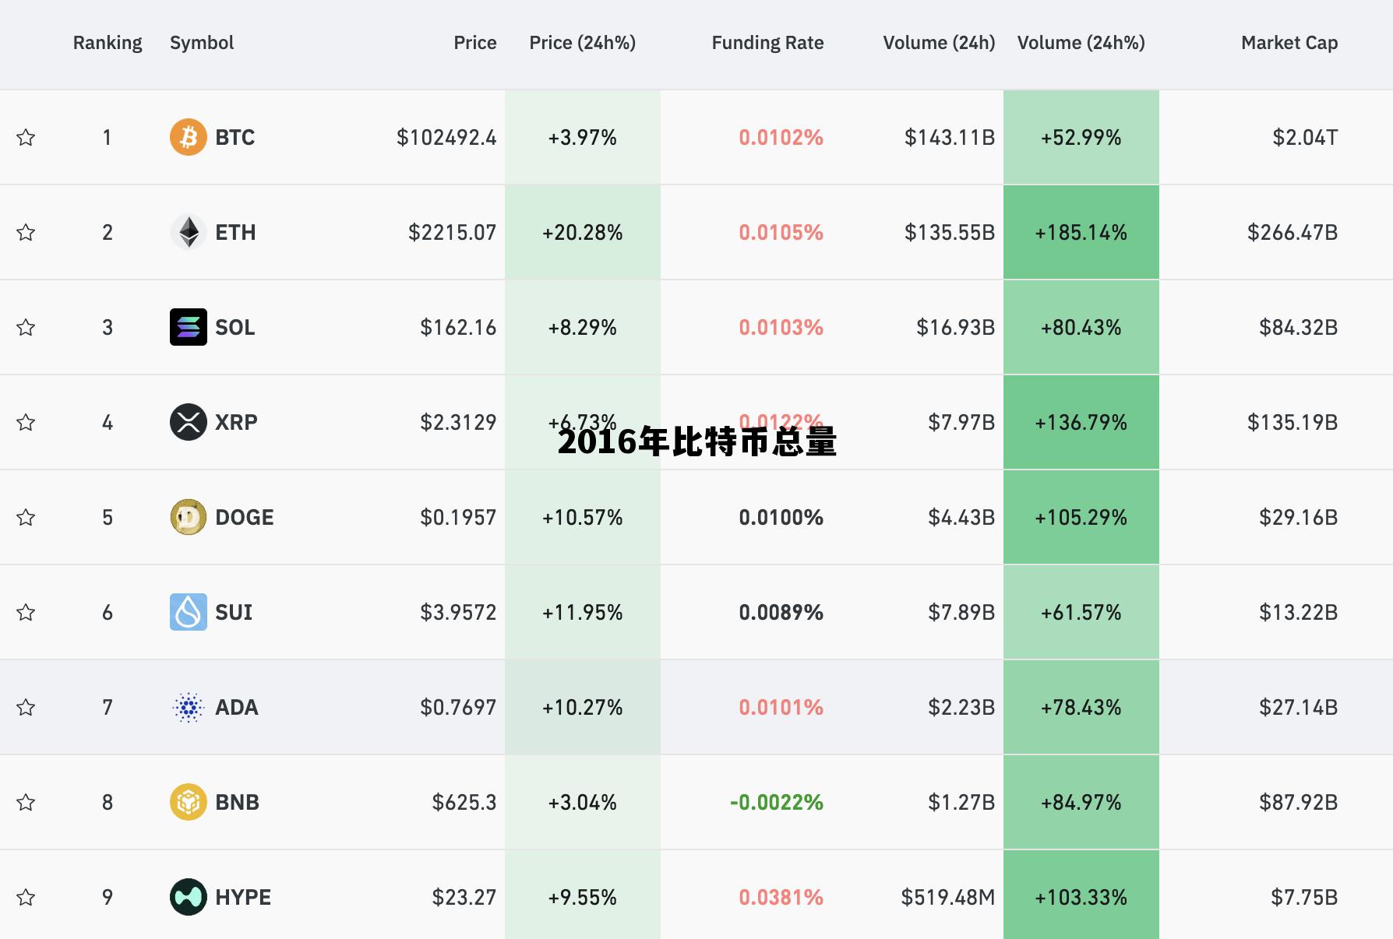Click the SOL Solana logo icon
The image size is (1393, 939).
188,327
